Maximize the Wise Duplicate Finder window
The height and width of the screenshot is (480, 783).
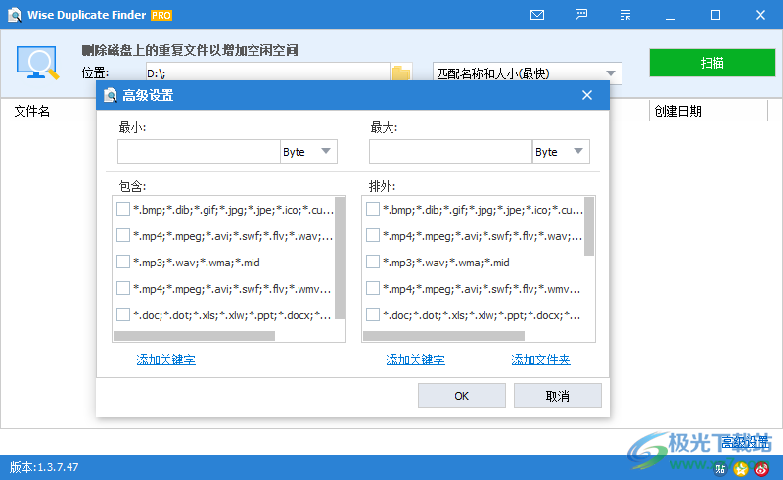click(715, 15)
